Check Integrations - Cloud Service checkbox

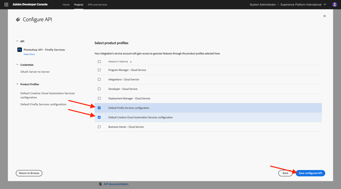click(x=99, y=80)
